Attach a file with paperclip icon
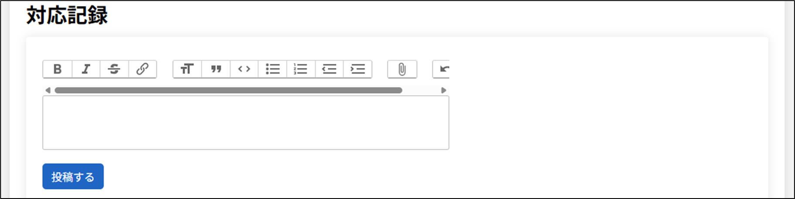The height and width of the screenshot is (199, 795). tap(402, 69)
